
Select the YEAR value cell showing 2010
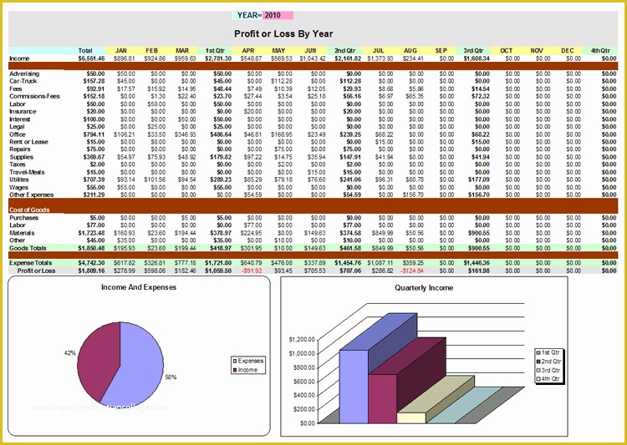point(278,16)
